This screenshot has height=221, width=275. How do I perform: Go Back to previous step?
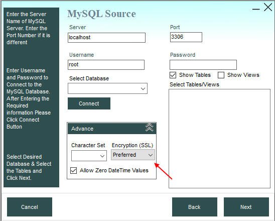(x=195, y=207)
